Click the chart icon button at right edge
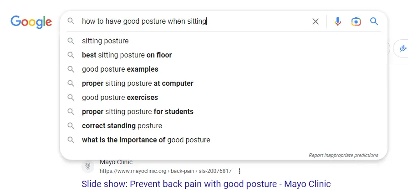 pyautogui.click(x=402, y=48)
